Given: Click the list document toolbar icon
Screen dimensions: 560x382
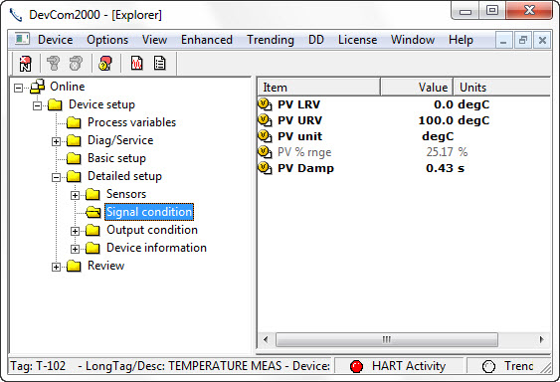Looking at the screenshot, I should (159, 64).
